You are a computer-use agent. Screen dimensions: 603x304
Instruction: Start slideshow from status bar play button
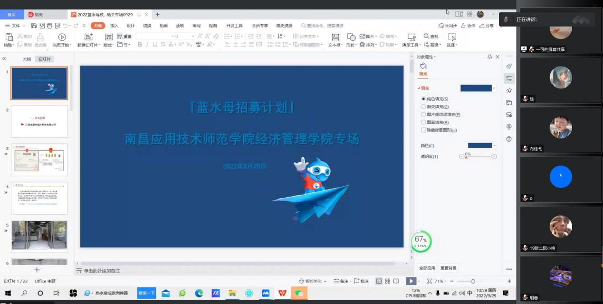(x=411, y=281)
